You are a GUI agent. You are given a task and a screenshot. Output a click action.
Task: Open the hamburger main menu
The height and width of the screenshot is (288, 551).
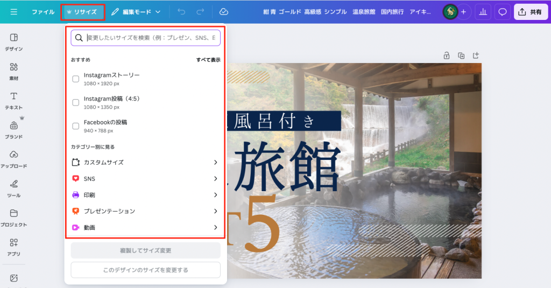[13, 12]
